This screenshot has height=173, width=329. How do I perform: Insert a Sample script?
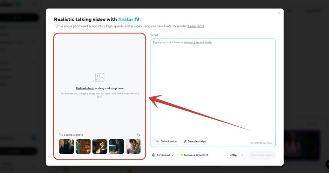[x=195, y=141]
